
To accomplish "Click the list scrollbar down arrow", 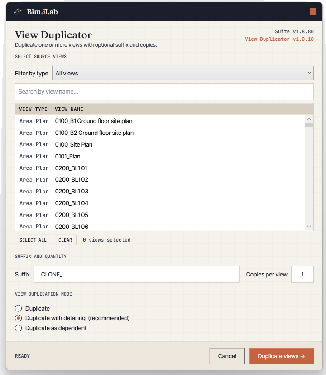I will click(309, 227).
